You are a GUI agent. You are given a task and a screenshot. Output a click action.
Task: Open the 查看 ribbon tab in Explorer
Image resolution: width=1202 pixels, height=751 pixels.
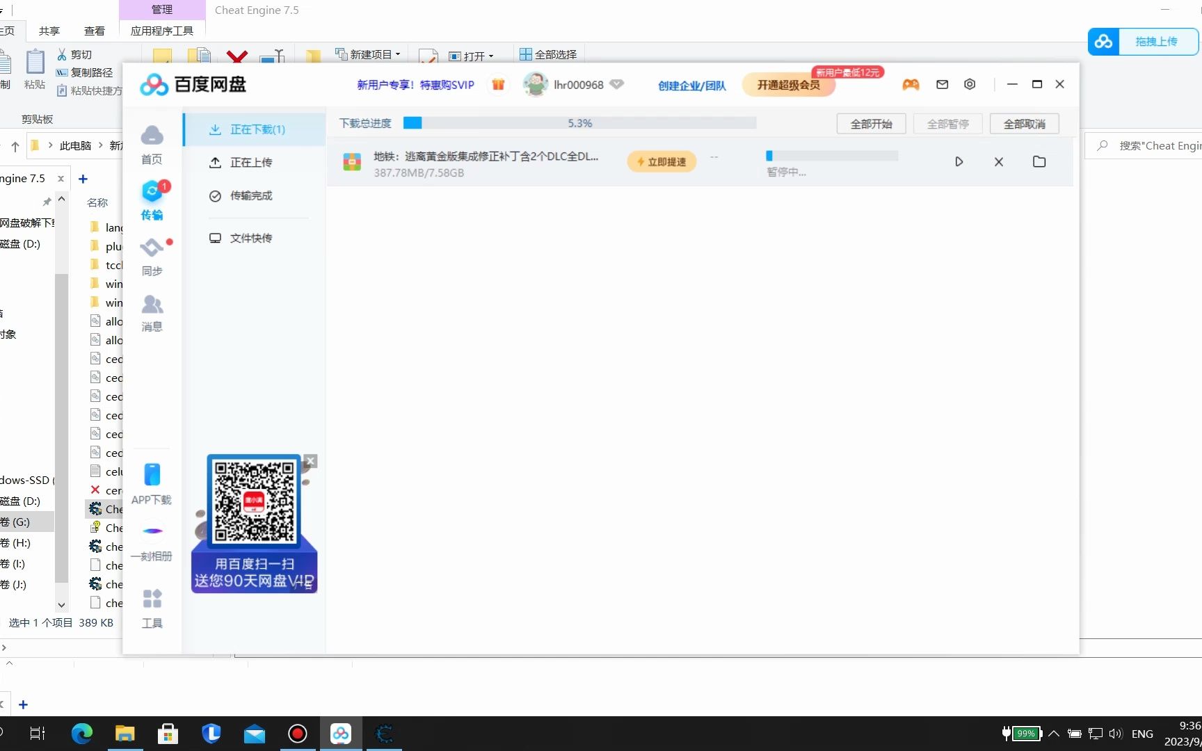(95, 31)
